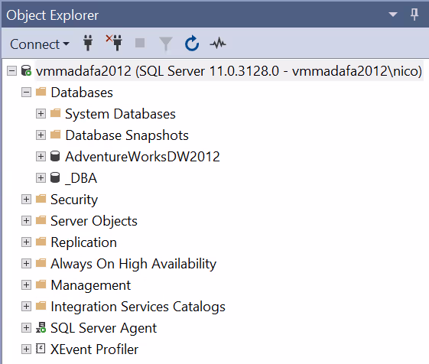This screenshot has width=429, height=364.
Task: Expand the XEvent Profiler node
Action: tap(26, 349)
